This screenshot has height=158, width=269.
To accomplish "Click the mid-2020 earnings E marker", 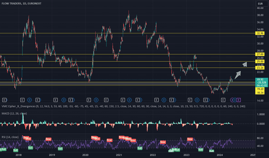I will (x=106, y=100).
